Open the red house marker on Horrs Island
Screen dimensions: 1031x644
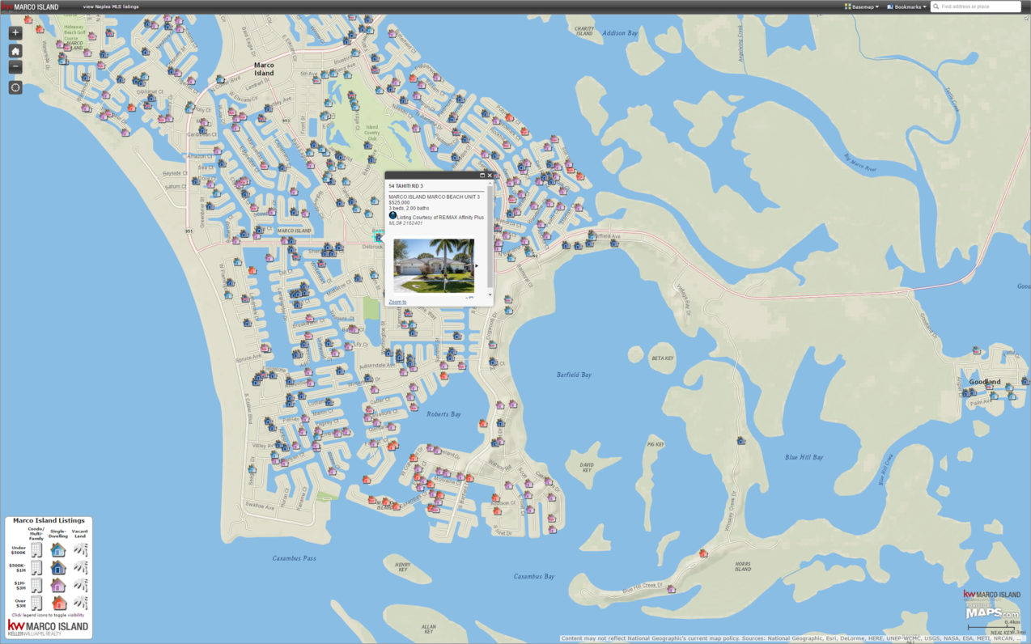click(703, 553)
